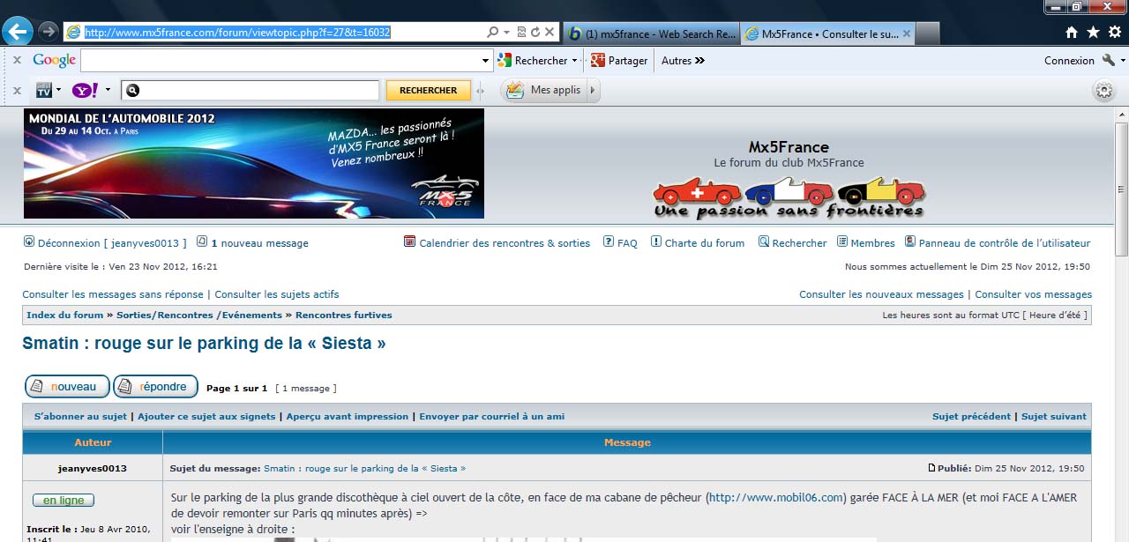
Task: Refresh the page with the reload icon
Action: [535, 32]
